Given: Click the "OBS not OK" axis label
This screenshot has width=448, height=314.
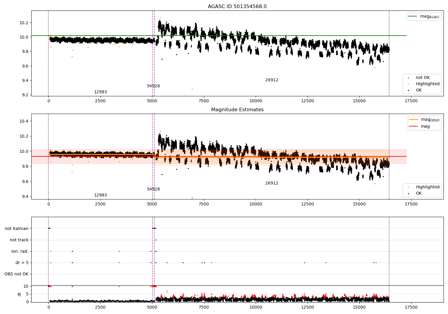Looking at the screenshot, I should click(x=16, y=274).
